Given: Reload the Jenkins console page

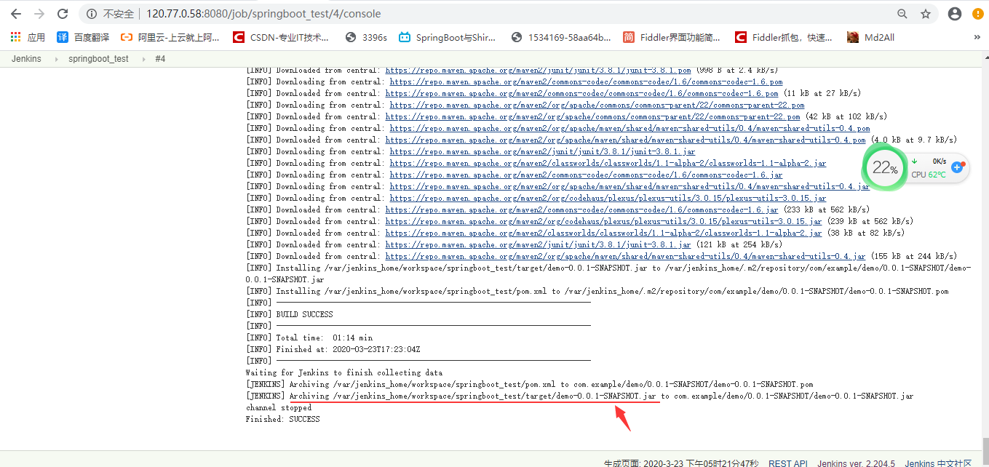Looking at the screenshot, I should (x=63, y=14).
